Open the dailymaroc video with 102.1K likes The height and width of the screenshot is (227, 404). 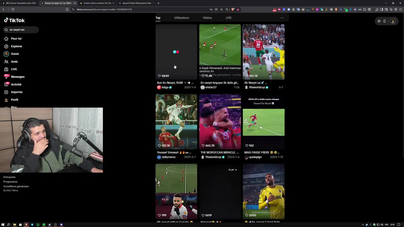[176, 122]
